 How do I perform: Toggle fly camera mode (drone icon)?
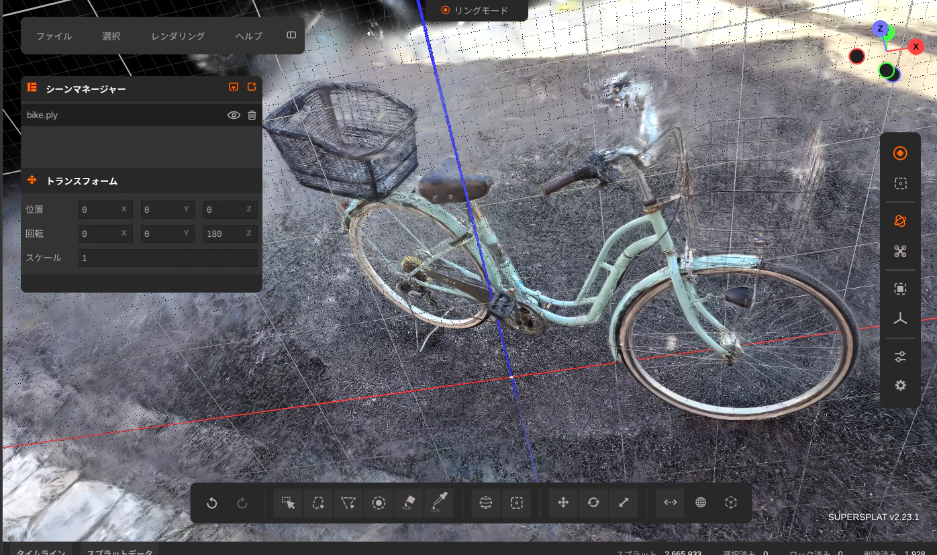tap(900, 251)
